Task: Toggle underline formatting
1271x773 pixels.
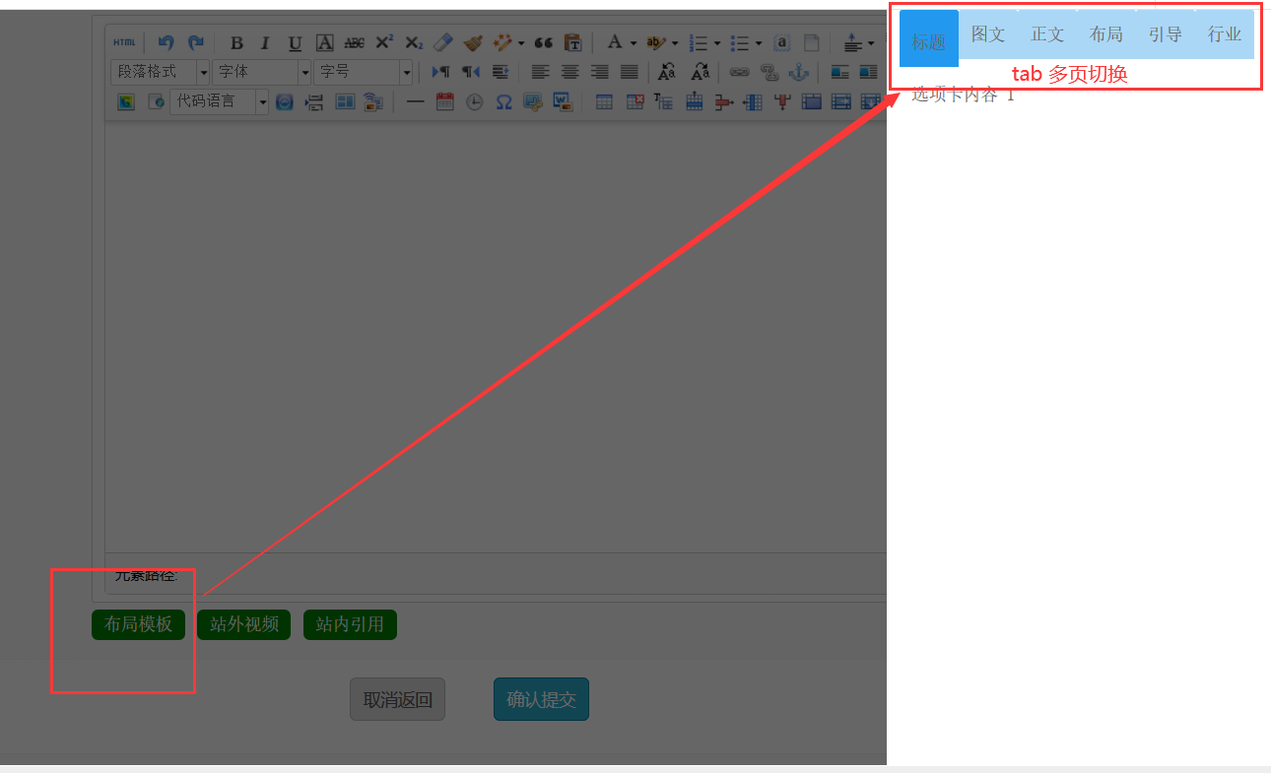Action: coord(295,42)
